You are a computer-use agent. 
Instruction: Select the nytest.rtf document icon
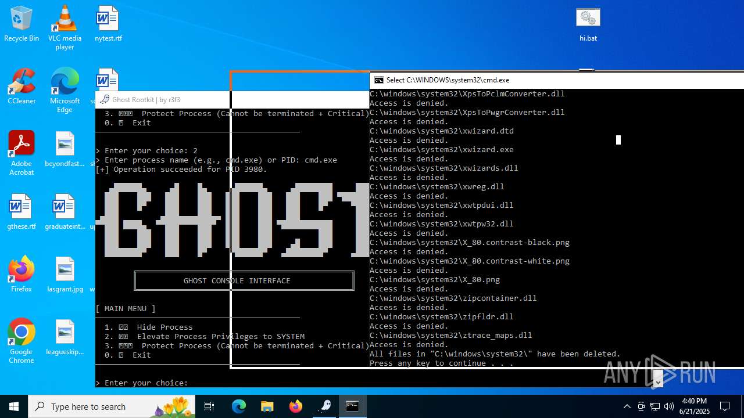click(x=108, y=24)
